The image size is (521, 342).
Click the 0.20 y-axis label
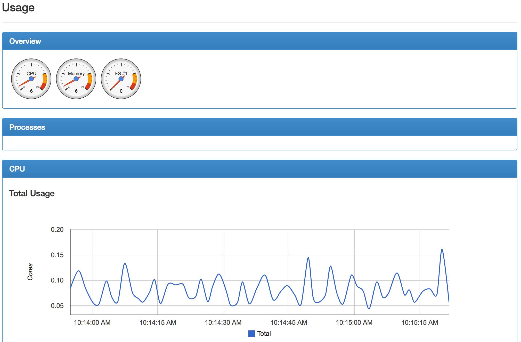pyautogui.click(x=57, y=229)
